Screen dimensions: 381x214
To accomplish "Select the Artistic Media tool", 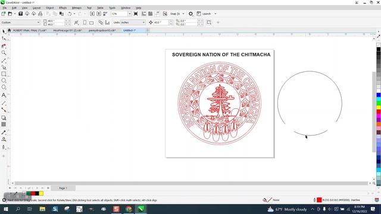I will tap(4, 67).
